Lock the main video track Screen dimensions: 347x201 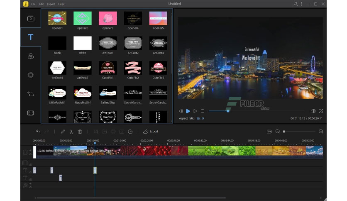pos(31,154)
